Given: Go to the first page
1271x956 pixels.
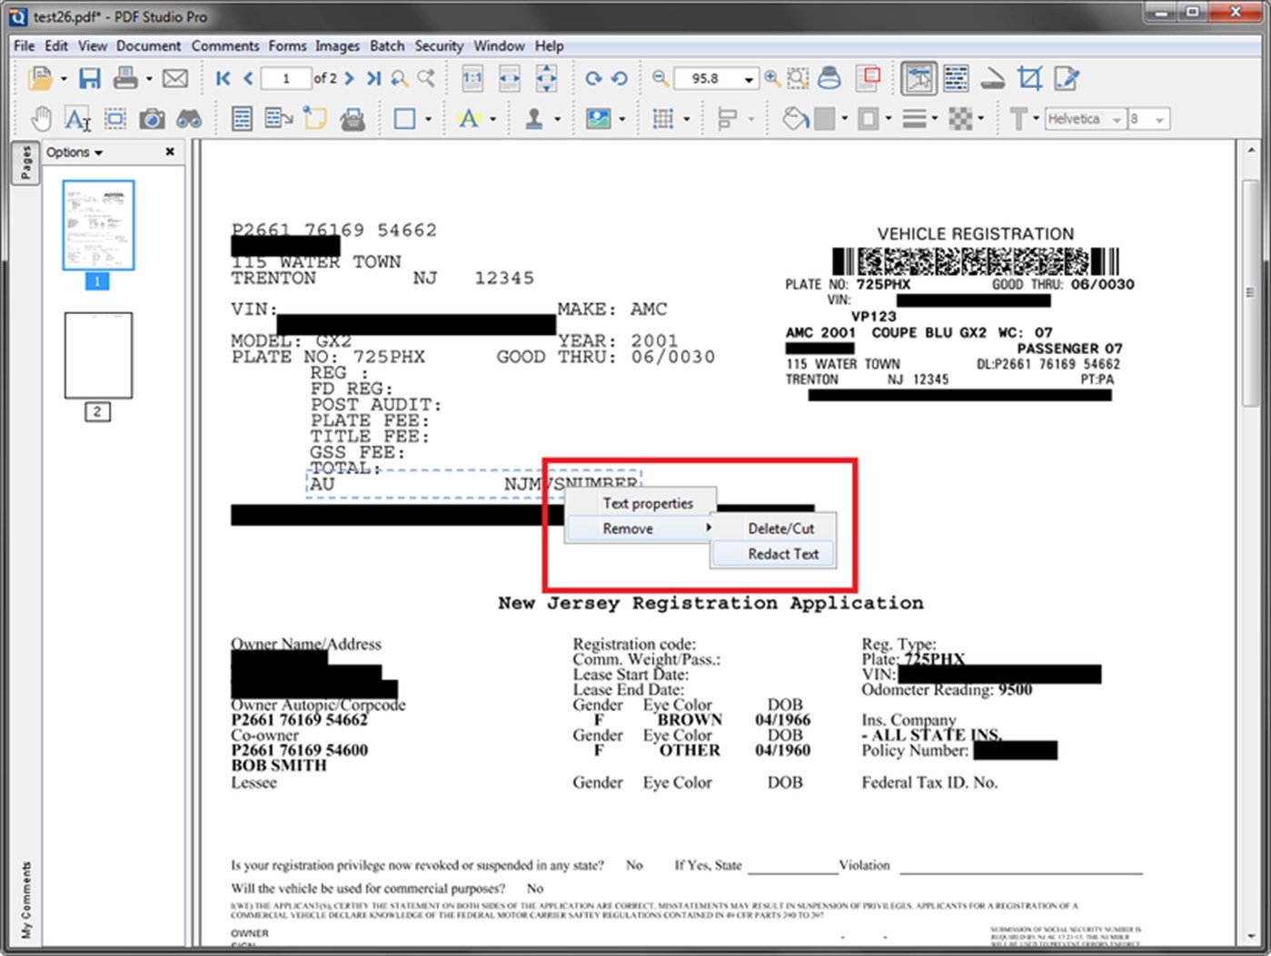Looking at the screenshot, I should coord(223,79).
